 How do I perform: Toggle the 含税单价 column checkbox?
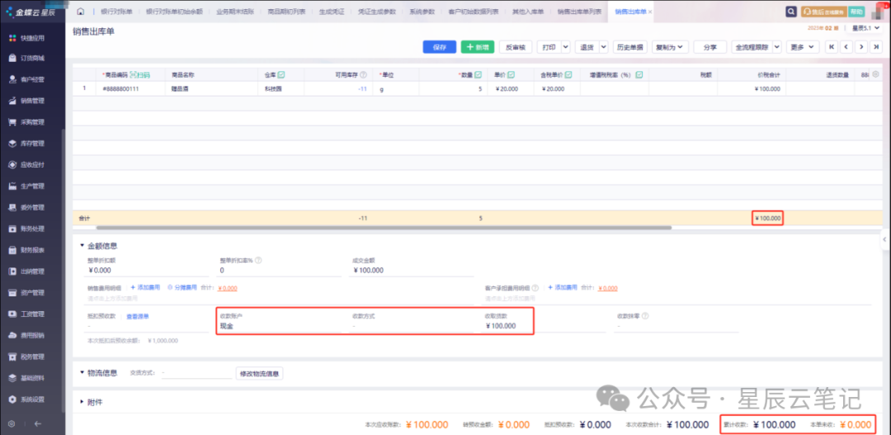click(568, 74)
